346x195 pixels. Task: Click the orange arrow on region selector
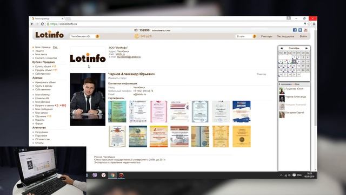coord(97,36)
